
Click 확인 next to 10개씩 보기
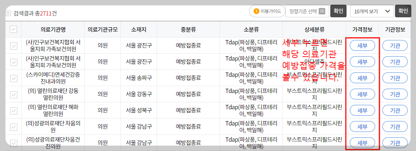click(403, 11)
